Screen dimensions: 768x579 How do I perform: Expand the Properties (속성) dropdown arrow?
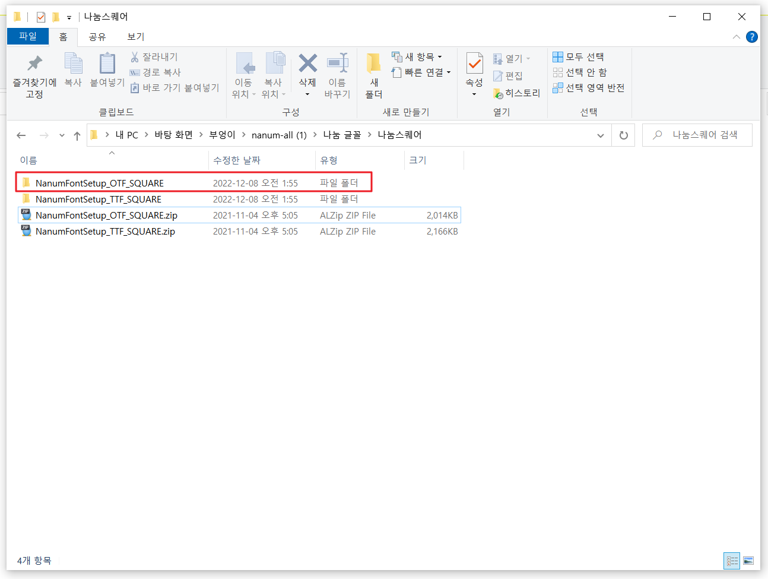click(474, 94)
